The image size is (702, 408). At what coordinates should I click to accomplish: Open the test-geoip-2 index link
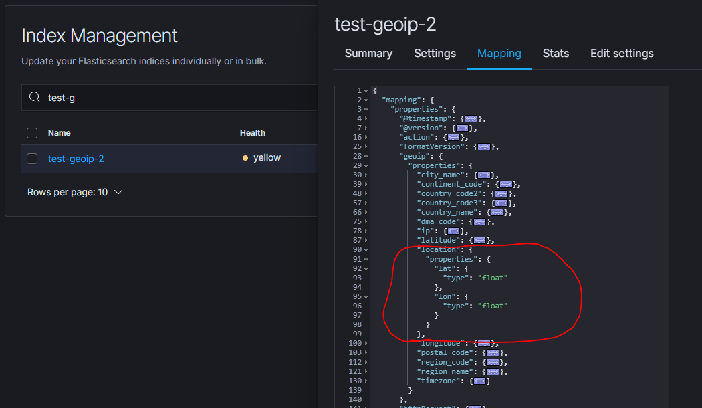click(x=76, y=159)
